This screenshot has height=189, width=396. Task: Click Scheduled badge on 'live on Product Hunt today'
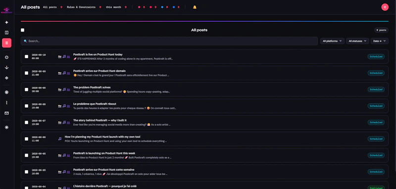coord(376,57)
